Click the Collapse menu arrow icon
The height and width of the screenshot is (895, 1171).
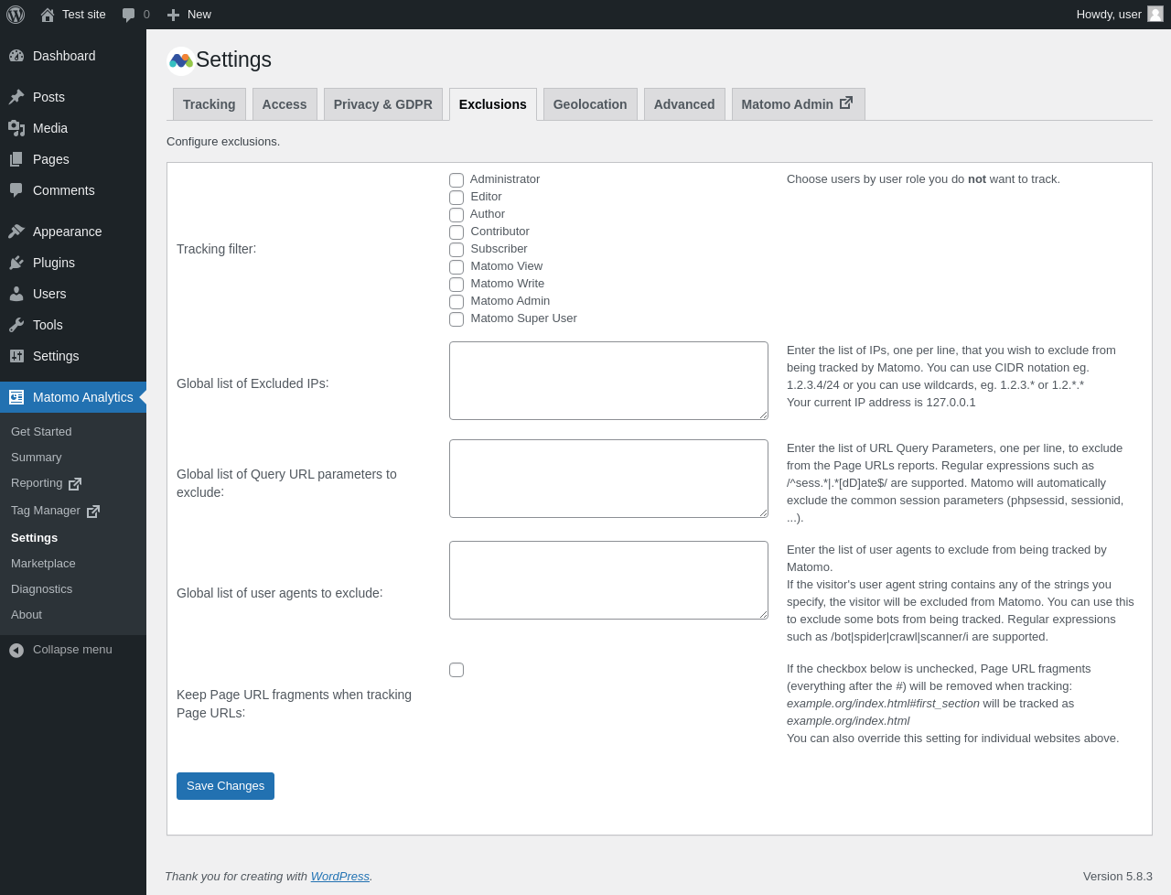point(16,650)
